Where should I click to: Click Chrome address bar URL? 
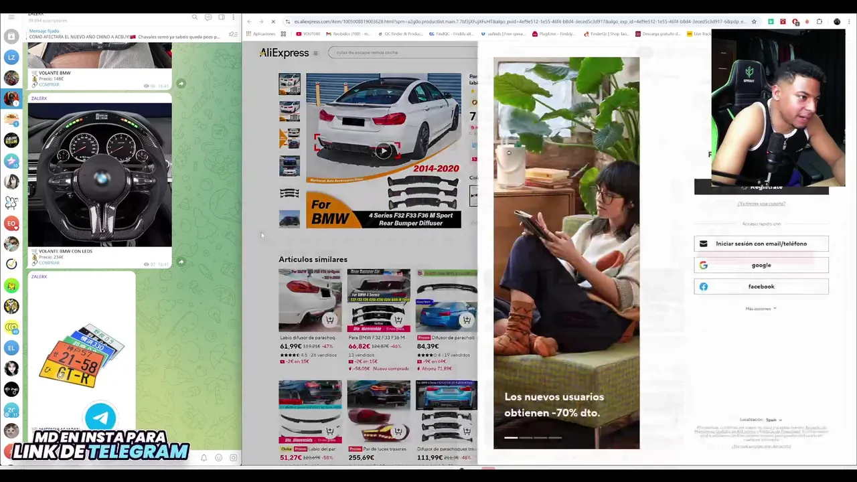pyautogui.click(x=519, y=21)
